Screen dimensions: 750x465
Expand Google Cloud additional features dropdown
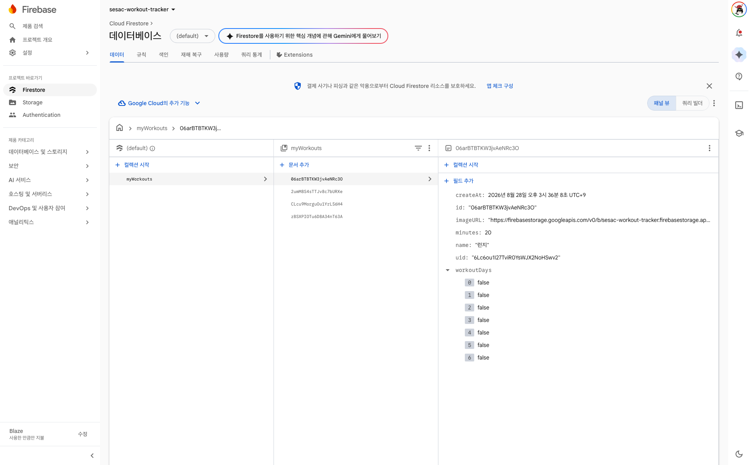(159, 103)
